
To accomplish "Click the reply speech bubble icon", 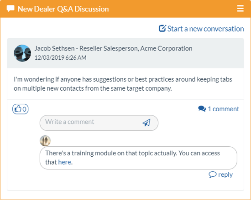I will (213, 174).
